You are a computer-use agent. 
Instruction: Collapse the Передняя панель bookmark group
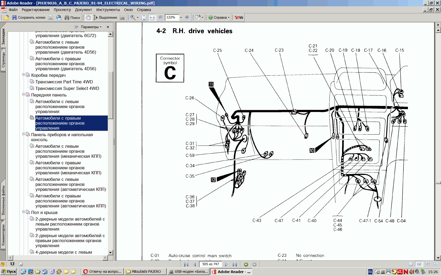click(23, 95)
